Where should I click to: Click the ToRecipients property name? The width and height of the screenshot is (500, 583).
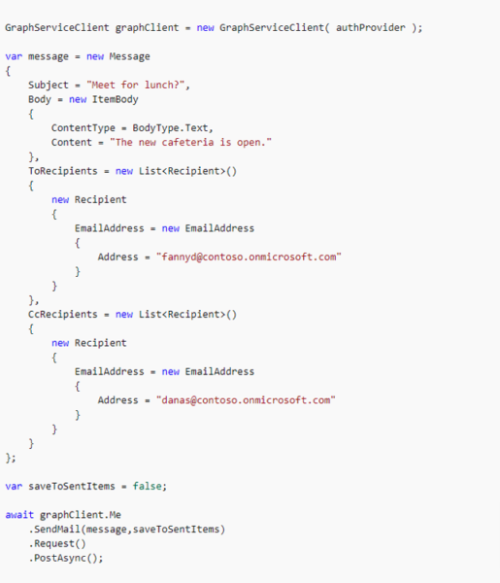pos(63,171)
